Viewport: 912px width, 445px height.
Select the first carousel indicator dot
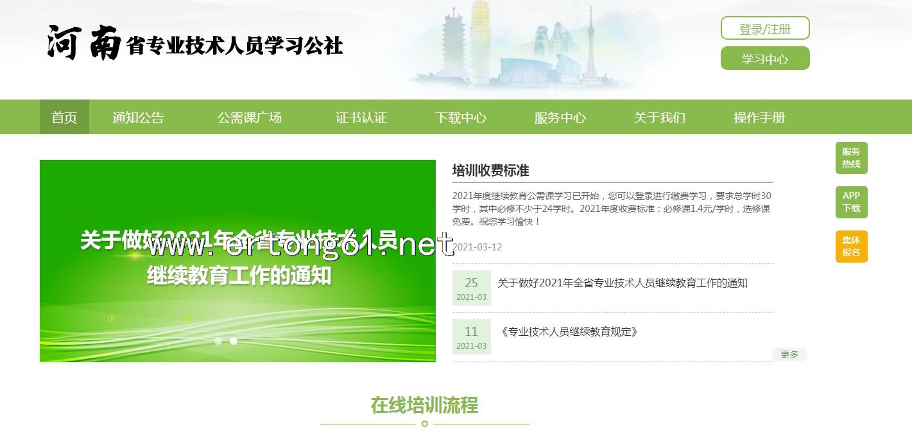[x=218, y=341]
